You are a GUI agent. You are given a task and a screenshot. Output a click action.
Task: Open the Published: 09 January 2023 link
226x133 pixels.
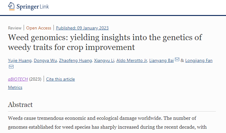point(82,28)
